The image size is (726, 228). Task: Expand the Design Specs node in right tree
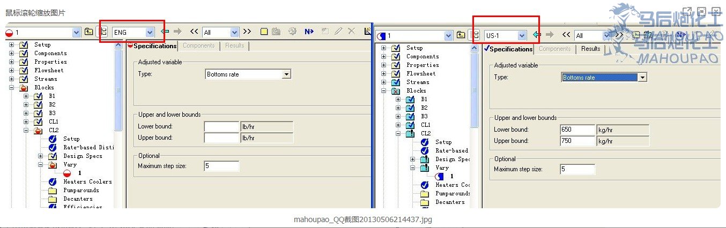(x=412, y=159)
